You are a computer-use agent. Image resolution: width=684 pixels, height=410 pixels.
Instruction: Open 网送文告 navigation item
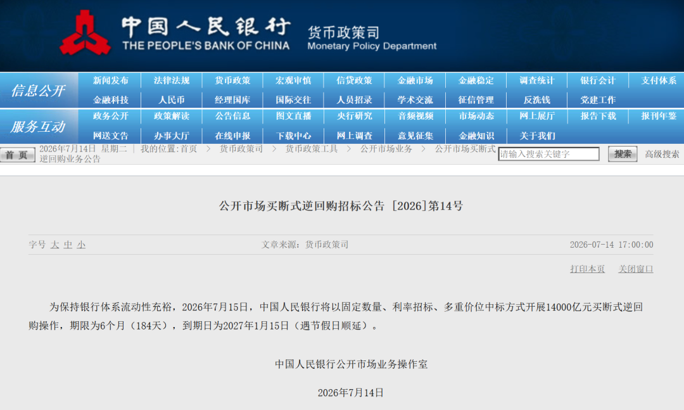click(x=110, y=136)
